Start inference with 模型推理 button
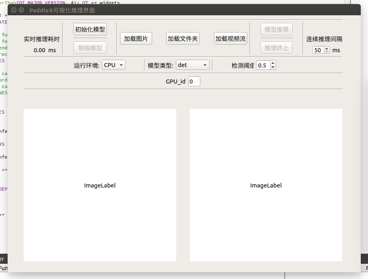 tap(276, 29)
